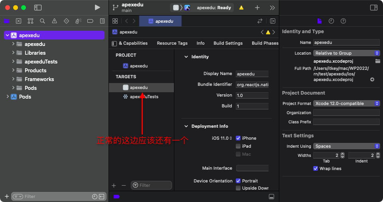The height and width of the screenshot is (202, 383).
Task: Collapse the Deployment Info section
Action: [186, 126]
